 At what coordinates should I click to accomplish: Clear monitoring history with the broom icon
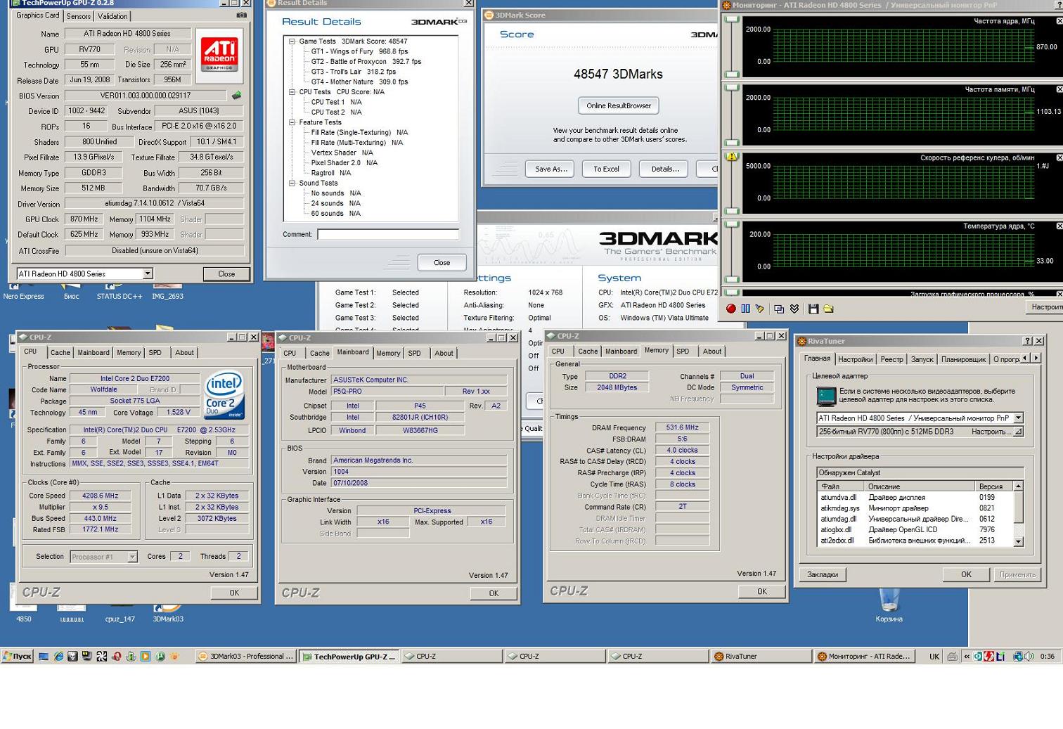pyautogui.click(x=759, y=309)
